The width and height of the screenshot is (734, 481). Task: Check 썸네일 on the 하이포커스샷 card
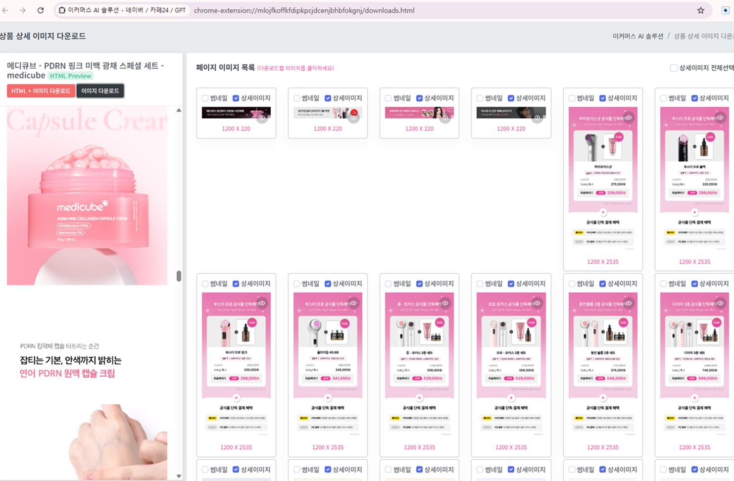(572, 98)
